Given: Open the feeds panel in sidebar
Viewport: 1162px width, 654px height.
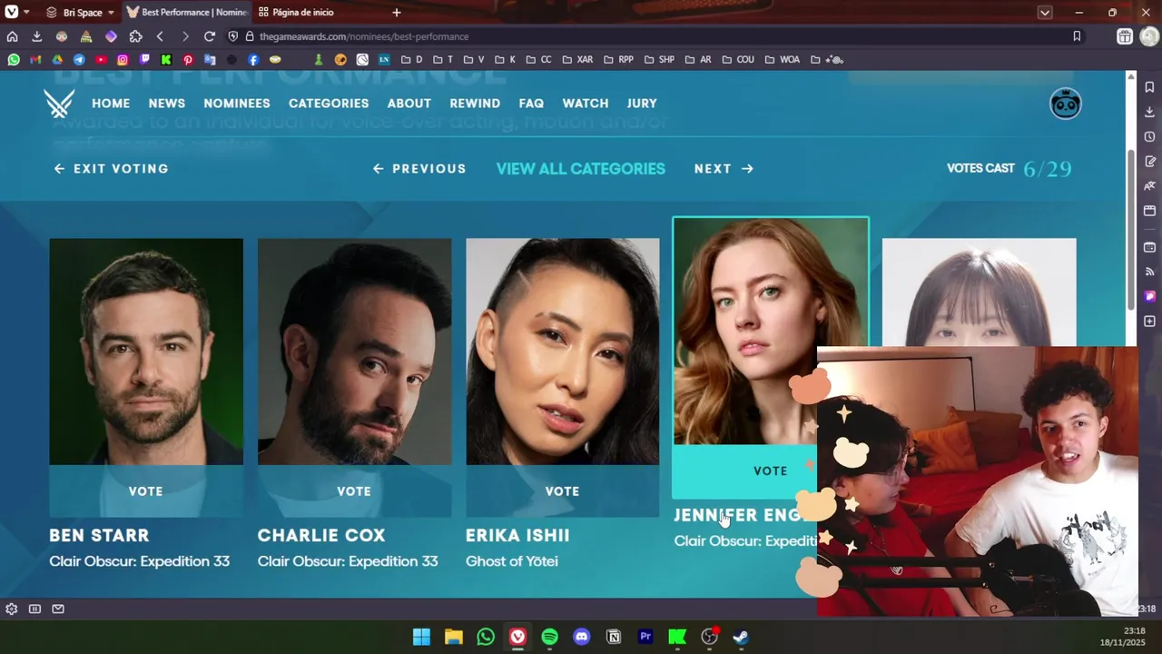Looking at the screenshot, I should click(x=1149, y=272).
